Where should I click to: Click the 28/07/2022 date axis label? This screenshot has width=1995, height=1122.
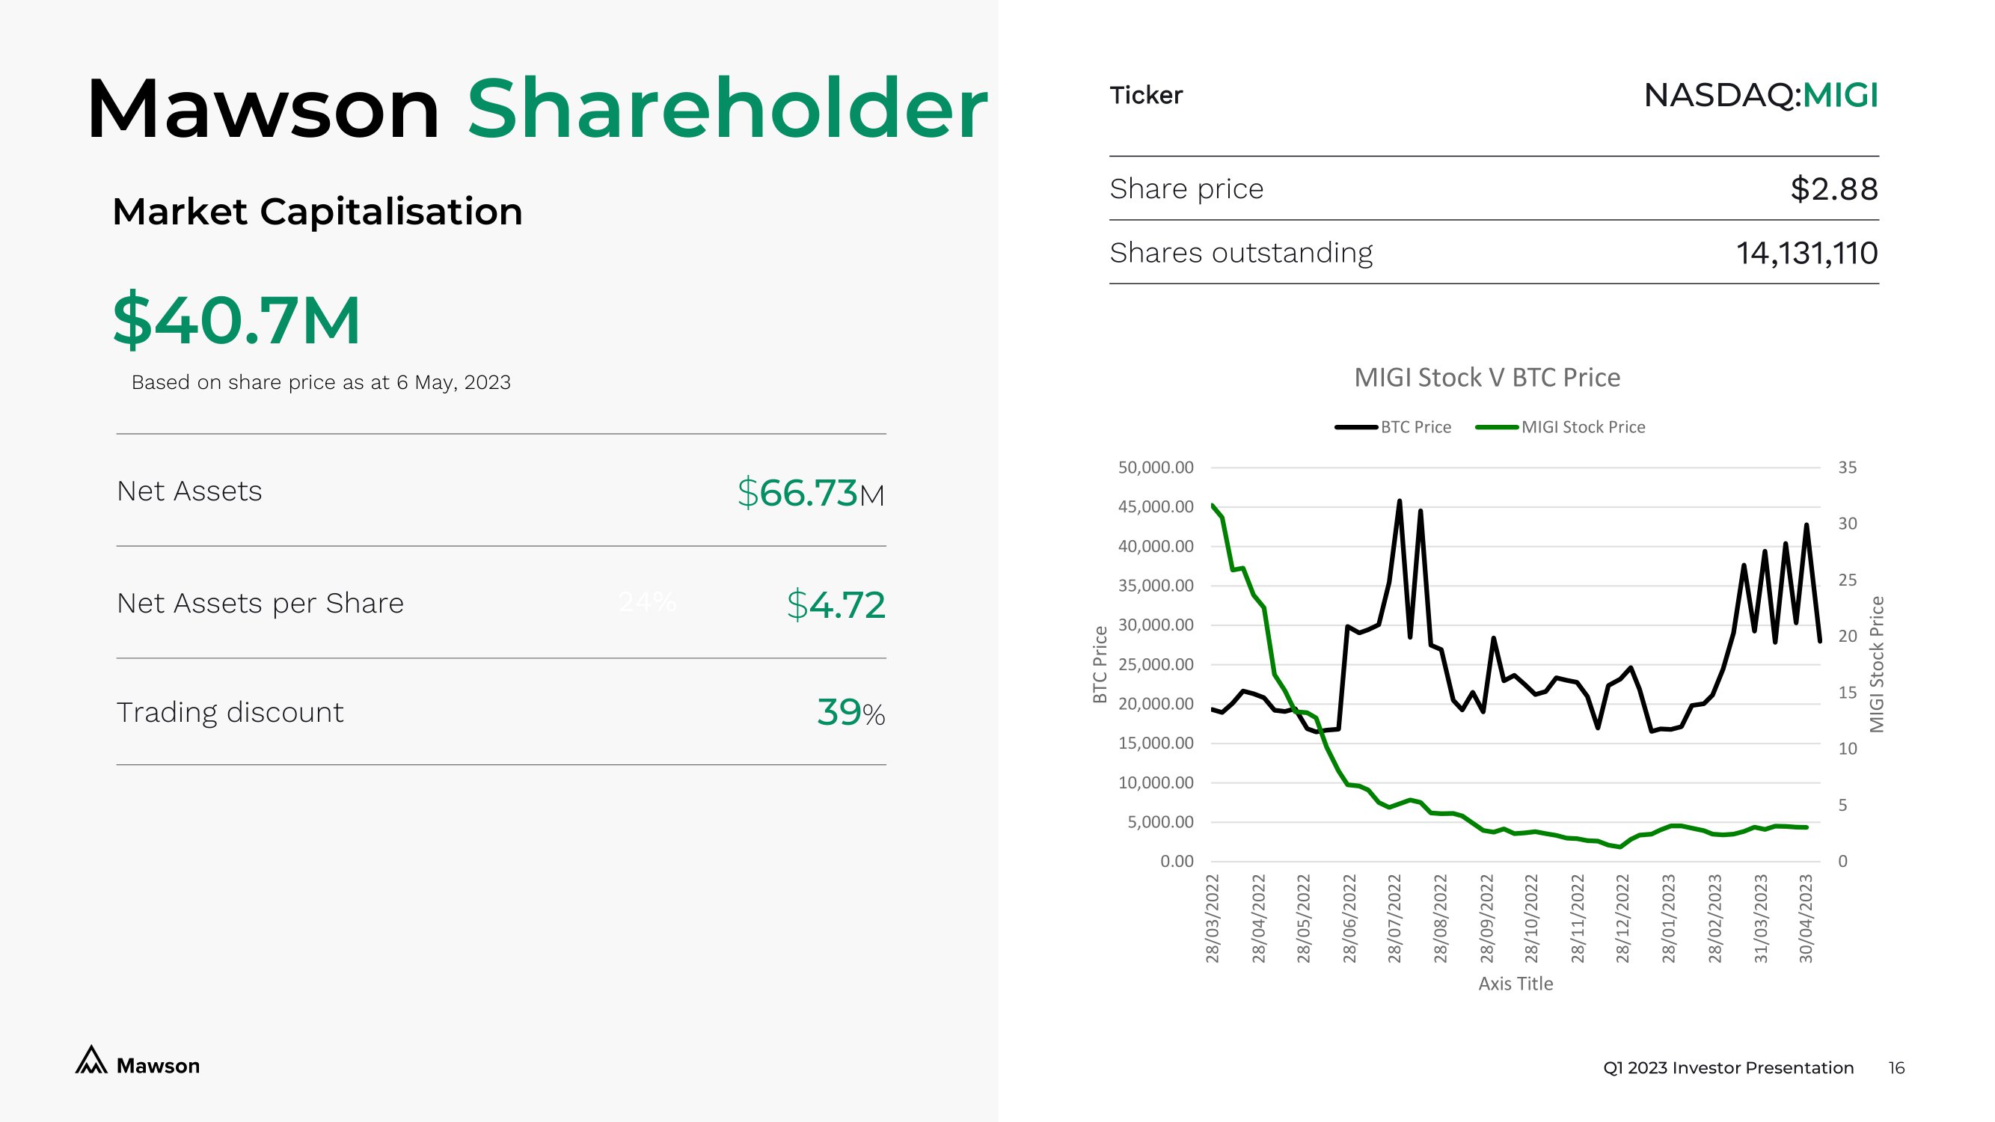coord(1395,919)
